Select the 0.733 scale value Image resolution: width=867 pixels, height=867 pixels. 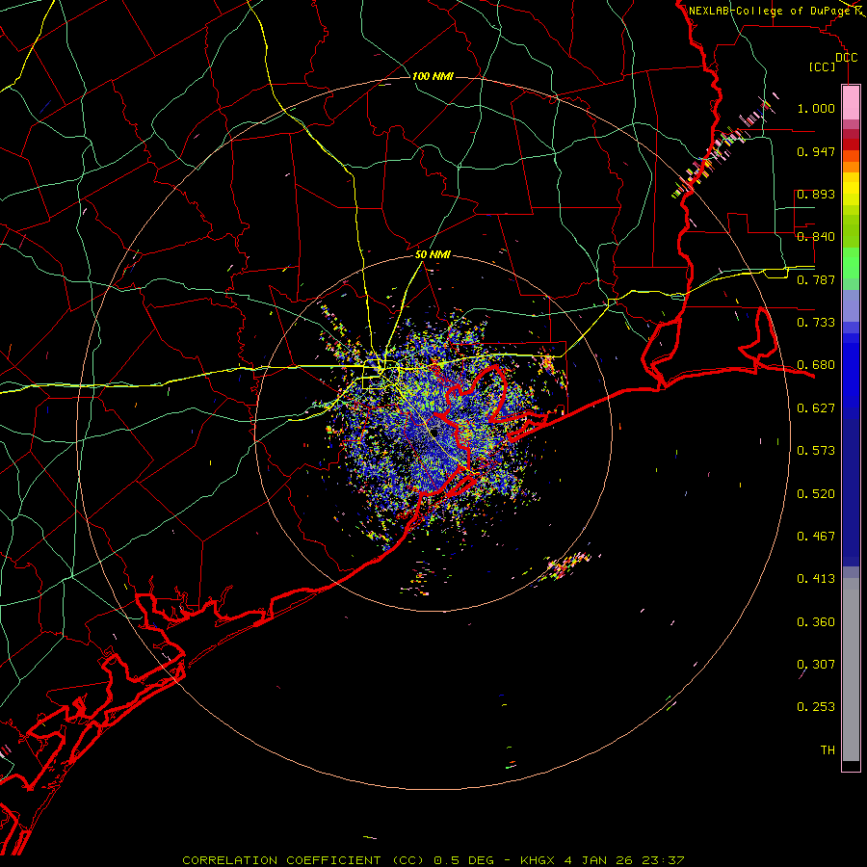click(816, 323)
